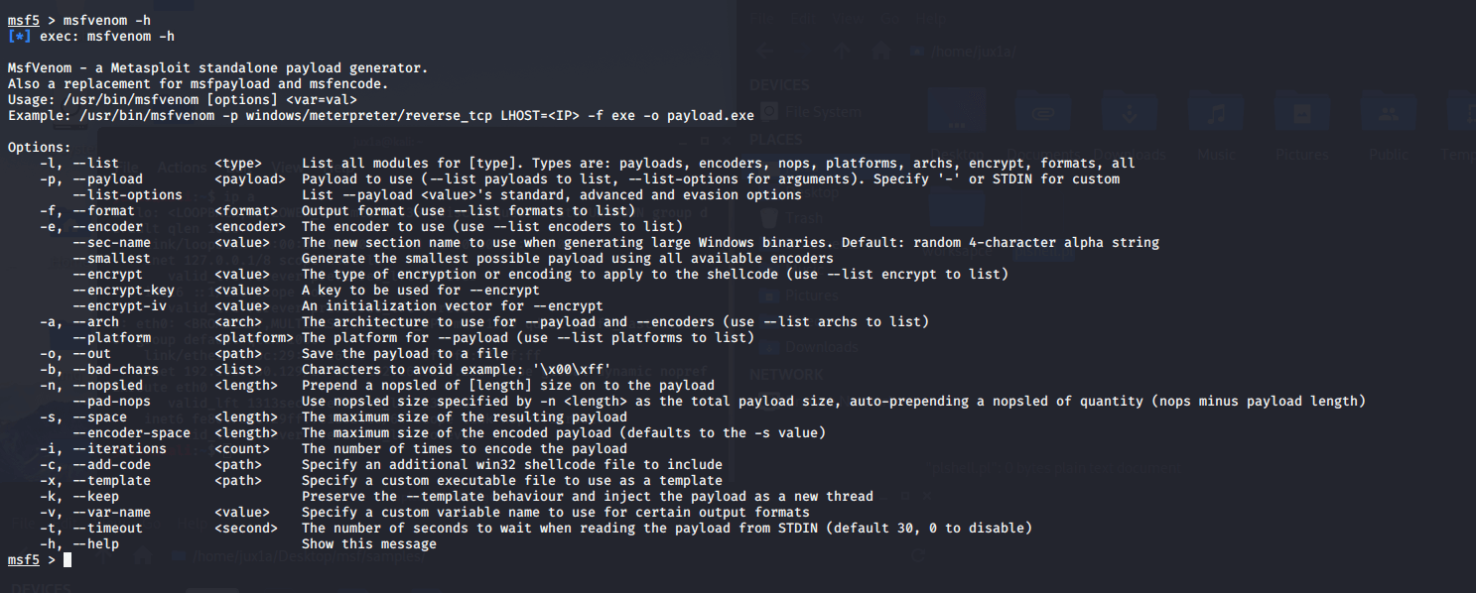This screenshot has height=593, width=1476.
Task: Select File System under DEVICES sidebar
Action: (x=811, y=112)
